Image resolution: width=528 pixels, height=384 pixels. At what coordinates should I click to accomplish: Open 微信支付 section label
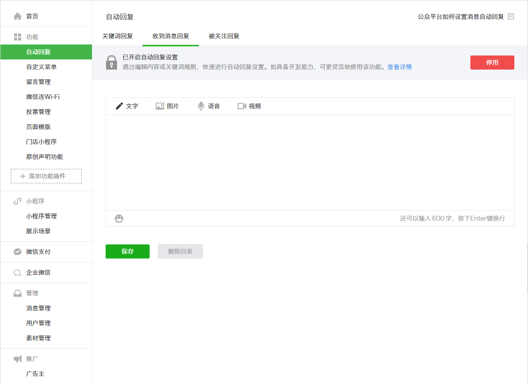[38, 252]
